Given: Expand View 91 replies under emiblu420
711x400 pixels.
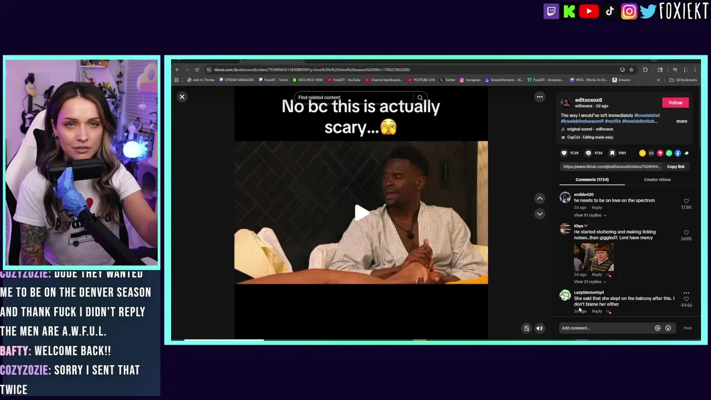Looking at the screenshot, I should point(590,215).
